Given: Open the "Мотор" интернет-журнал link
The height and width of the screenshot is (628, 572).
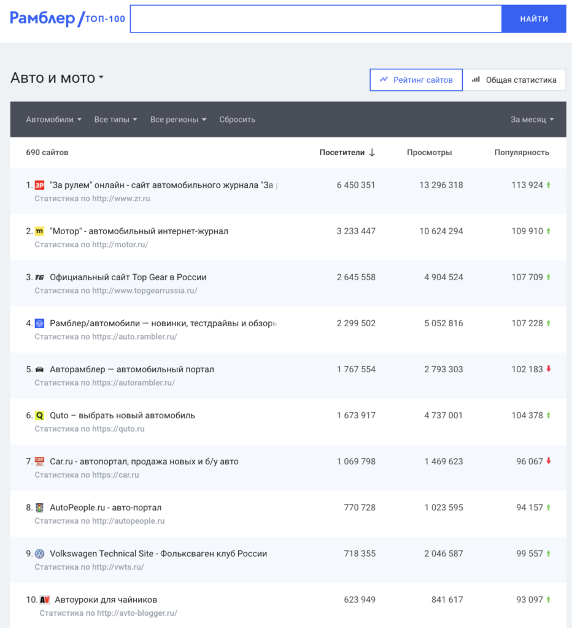Looking at the screenshot, I should tap(139, 231).
